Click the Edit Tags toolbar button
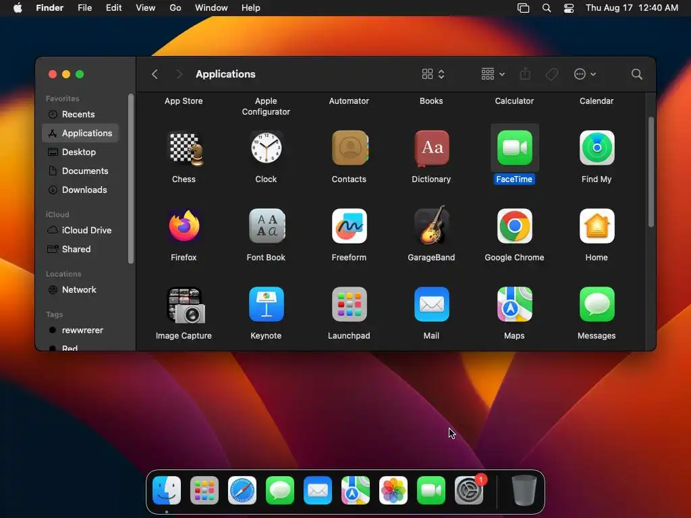The width and height of the screenshot is (691, 518). 552,74
